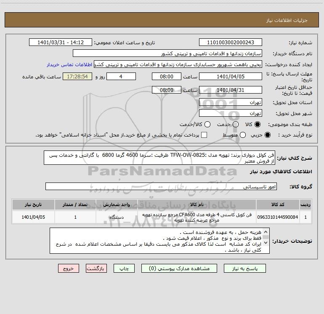Click the توضیحات خریدار notes text area
The image size is (324, 314).
(159, 241)
